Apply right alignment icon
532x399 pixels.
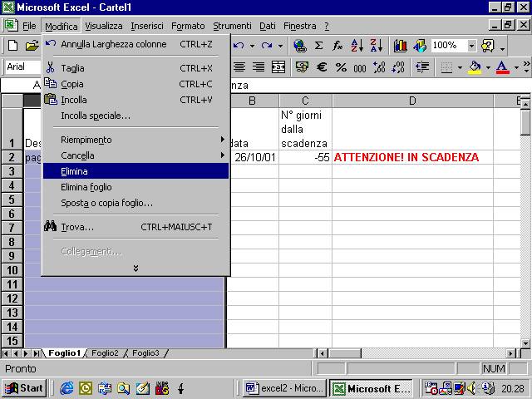(259, 66)
